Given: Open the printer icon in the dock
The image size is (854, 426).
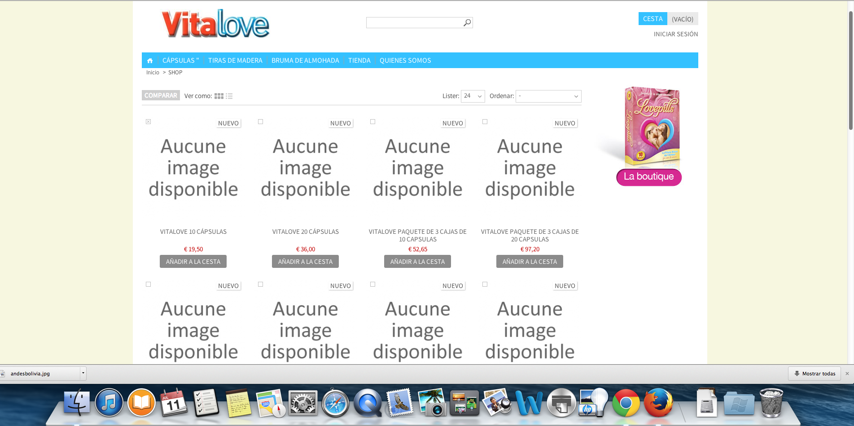Looking at the screenshot, I should 561,403.
